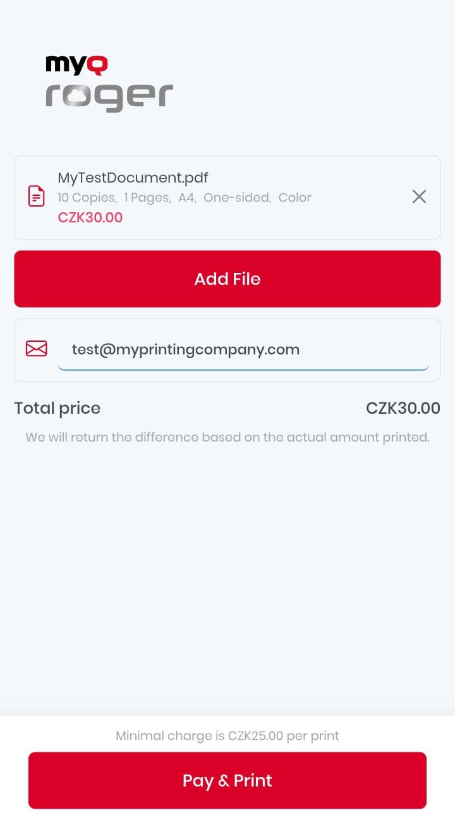Click the CZK30.00 total price amount
455x820 pixels.
[x=403, y=407]
